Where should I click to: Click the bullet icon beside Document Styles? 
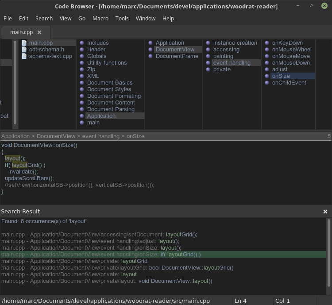tap(82, 89)
